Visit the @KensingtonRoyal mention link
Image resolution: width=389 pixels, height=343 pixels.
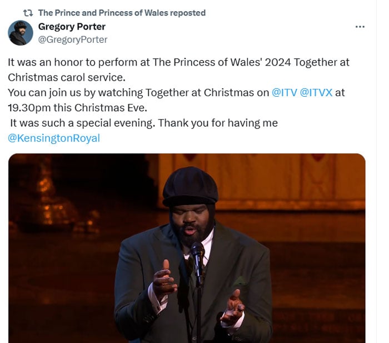coord(54,138)
